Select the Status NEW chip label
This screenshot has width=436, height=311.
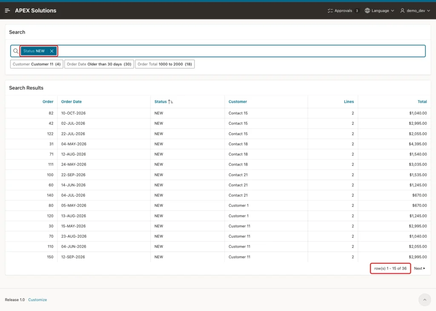(34, 51)
